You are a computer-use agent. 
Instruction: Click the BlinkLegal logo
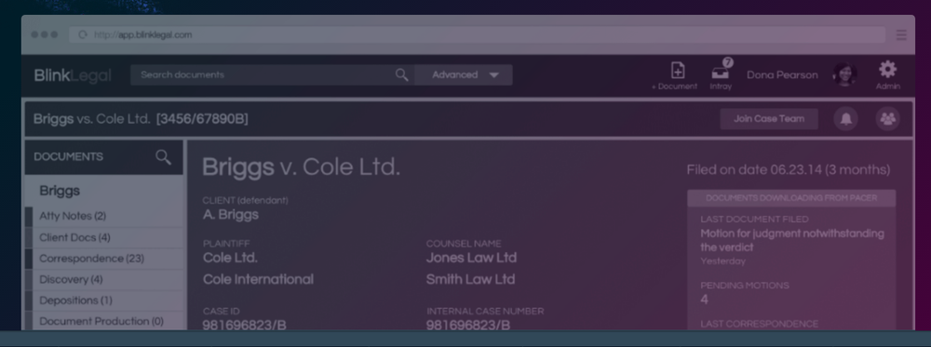point(73,75)
